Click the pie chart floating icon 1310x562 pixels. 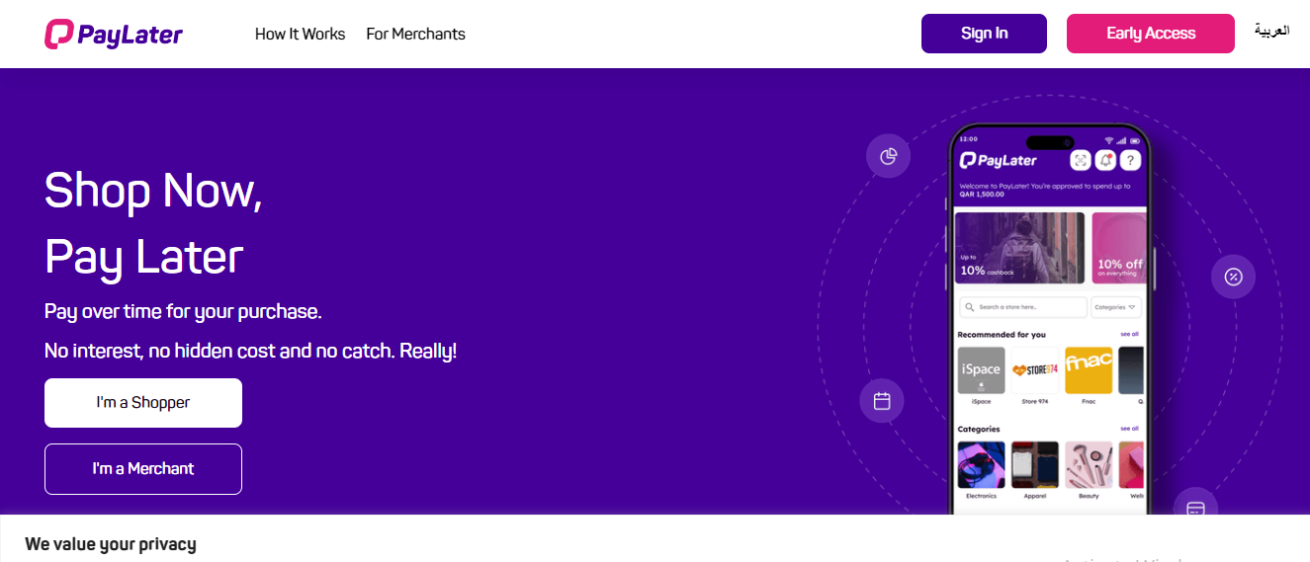point(888,156)
